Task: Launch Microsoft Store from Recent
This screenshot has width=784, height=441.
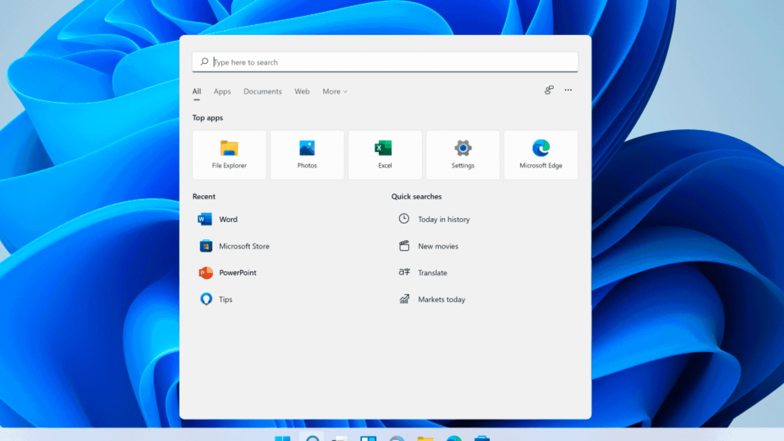Action: coord(244,246)
